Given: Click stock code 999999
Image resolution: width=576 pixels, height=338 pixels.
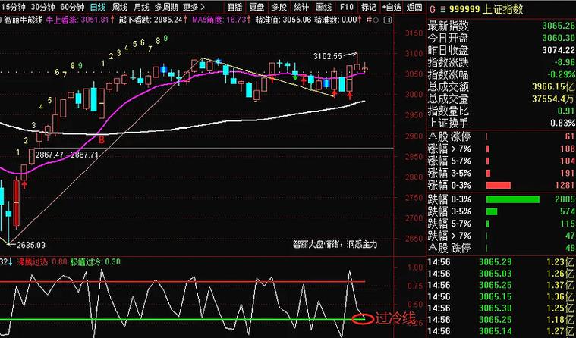Looking at the screenshot, I should pos(465,9).
